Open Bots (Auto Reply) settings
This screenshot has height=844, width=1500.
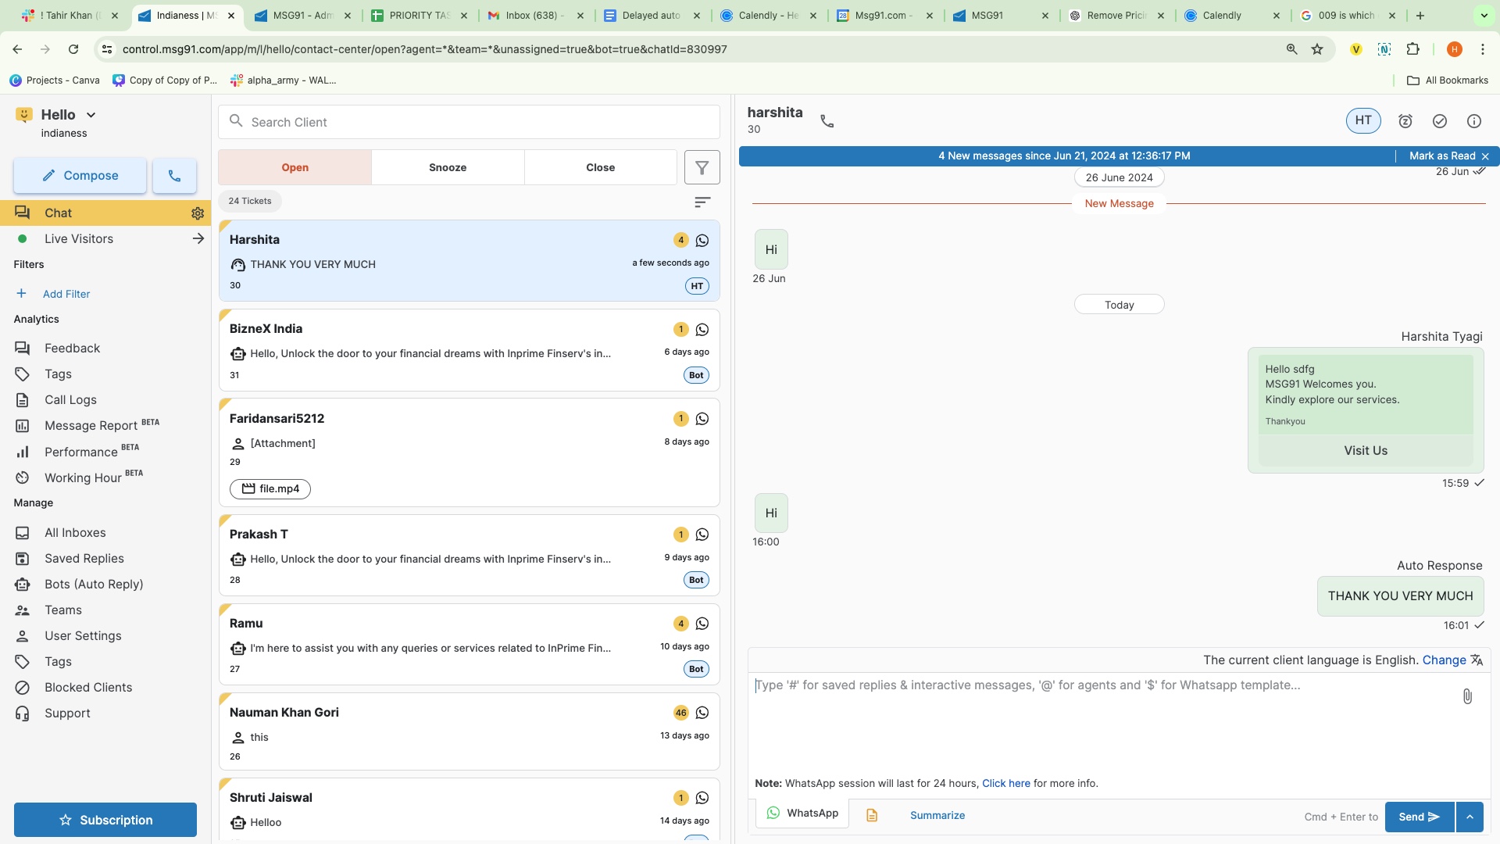[x=94, y=584]
